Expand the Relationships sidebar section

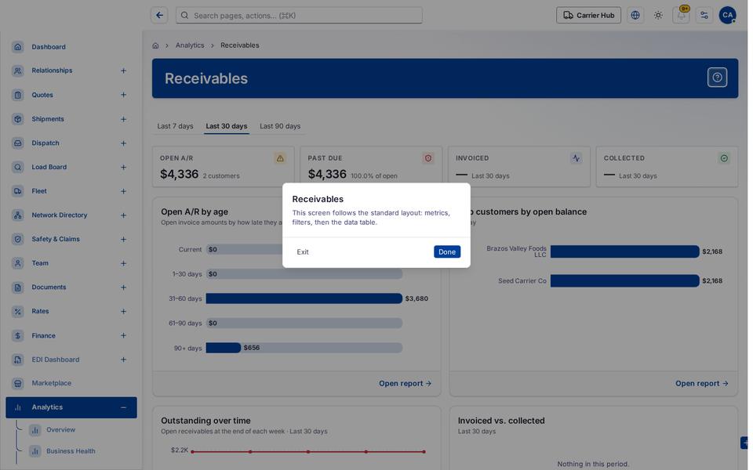123,71
